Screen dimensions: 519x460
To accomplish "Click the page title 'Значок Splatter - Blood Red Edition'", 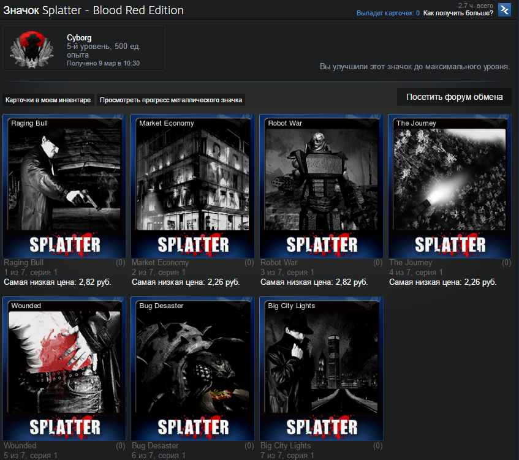I will [93, 10].
